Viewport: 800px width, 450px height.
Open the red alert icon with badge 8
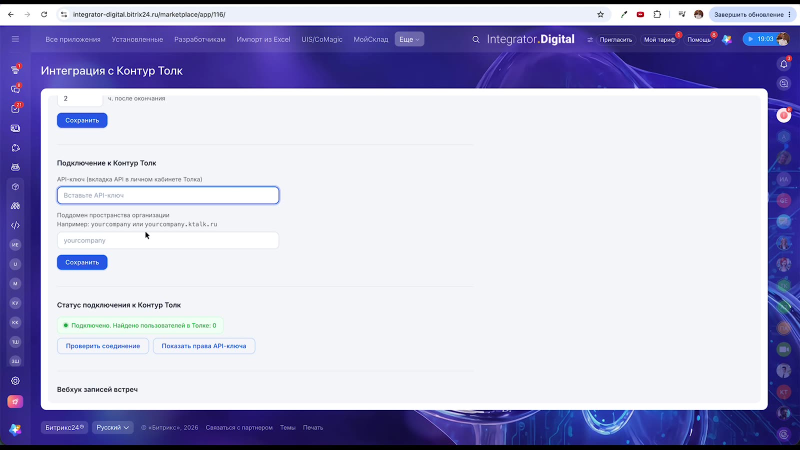tap(784, 115)
